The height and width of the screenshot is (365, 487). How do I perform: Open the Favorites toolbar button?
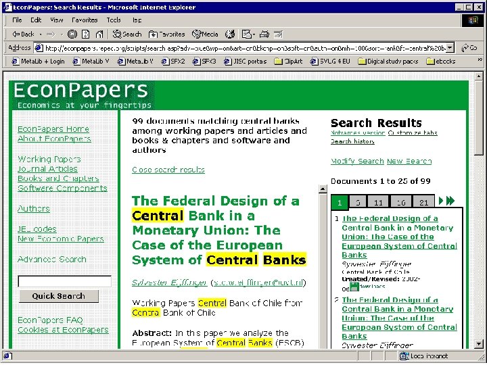point(166,34)
